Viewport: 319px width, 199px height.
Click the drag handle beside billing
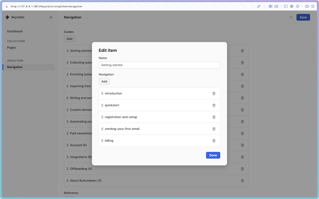(x=102, y=141)
